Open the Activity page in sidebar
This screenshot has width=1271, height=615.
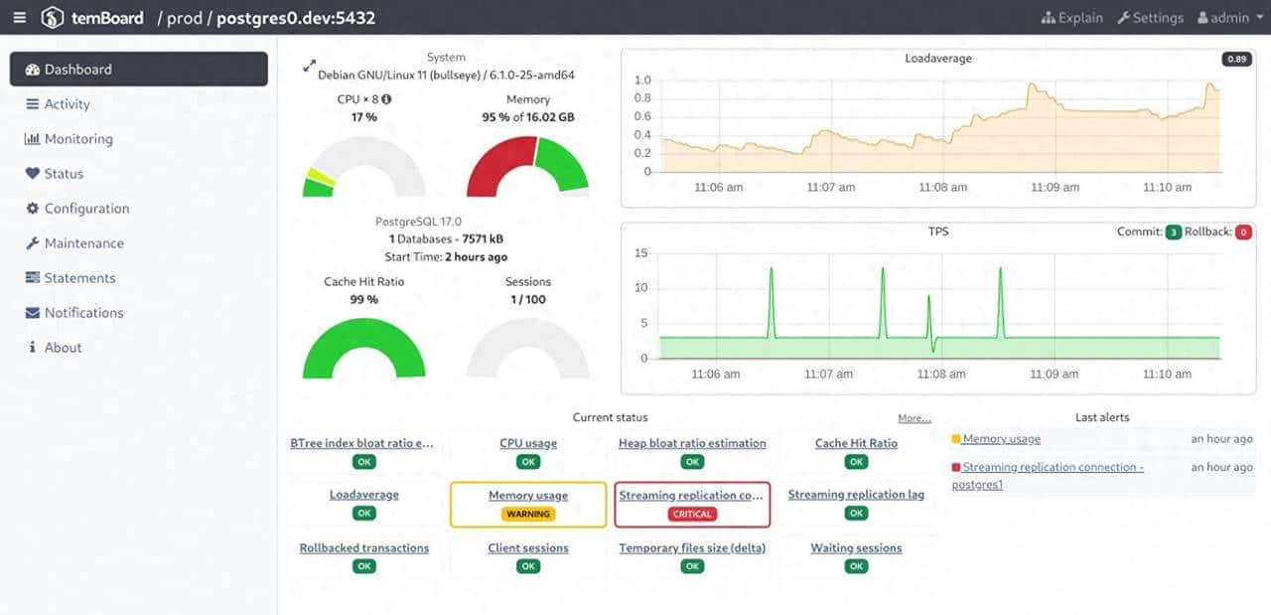67,104
